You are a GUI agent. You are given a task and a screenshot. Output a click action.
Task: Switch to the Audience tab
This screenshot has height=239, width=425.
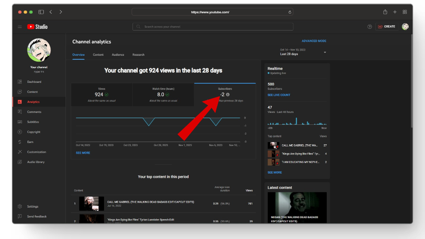118,55
